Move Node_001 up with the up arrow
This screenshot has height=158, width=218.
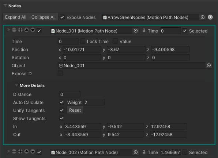click(27, 30)
